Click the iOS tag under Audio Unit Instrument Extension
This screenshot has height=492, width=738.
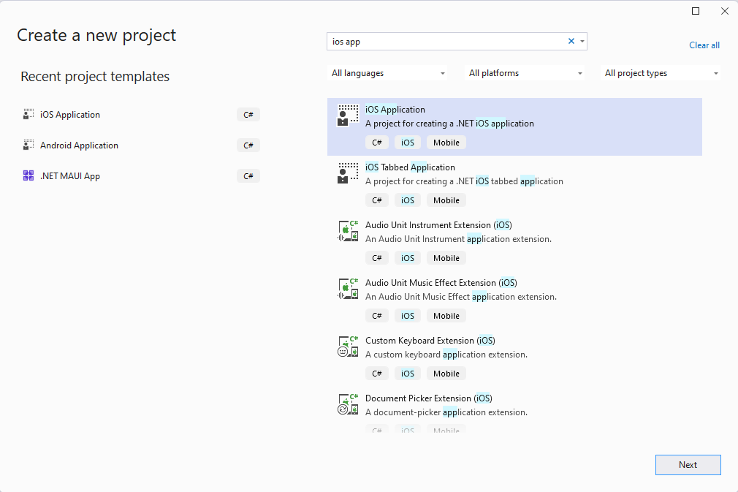pos(408,258)
